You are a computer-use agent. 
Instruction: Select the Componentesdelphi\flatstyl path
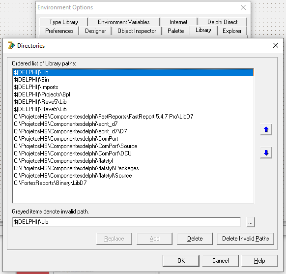(x=133, y=161)
